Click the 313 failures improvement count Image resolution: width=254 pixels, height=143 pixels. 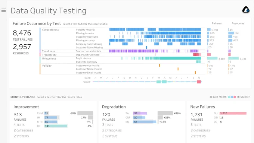tap(18, 115)
